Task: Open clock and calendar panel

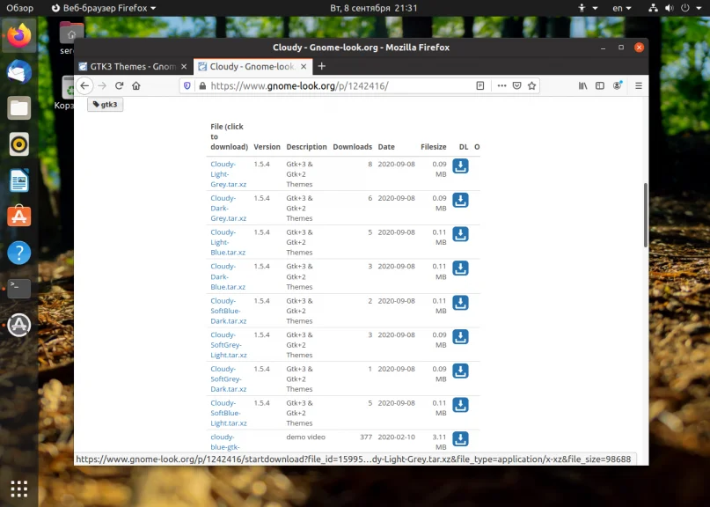Action: pyautogui.click(x=374, y=8)
